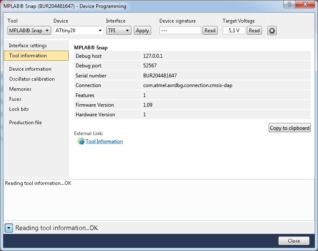Image resolution: width=318 pixels, height=251 pixels.
Task: Read the Target Voltage
Action: pos(254,31)
